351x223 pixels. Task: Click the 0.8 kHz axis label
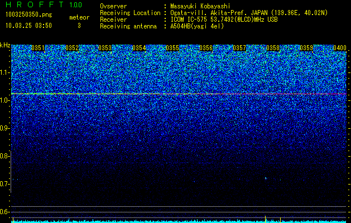(4, 156)
